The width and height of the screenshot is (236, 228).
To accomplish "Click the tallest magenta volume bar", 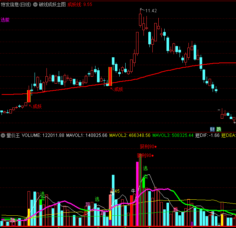I will click(137, 194).
